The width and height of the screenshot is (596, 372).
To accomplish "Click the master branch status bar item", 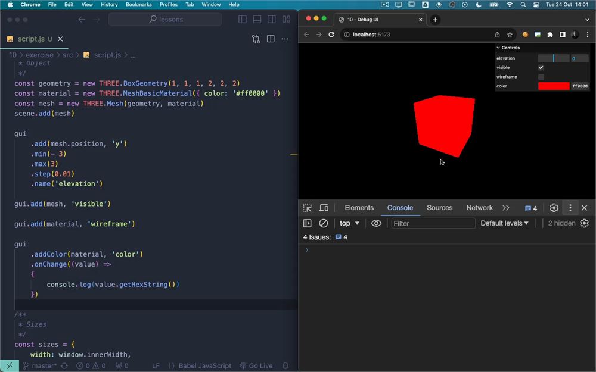I will pyautogui.click(x=39, y=366).
